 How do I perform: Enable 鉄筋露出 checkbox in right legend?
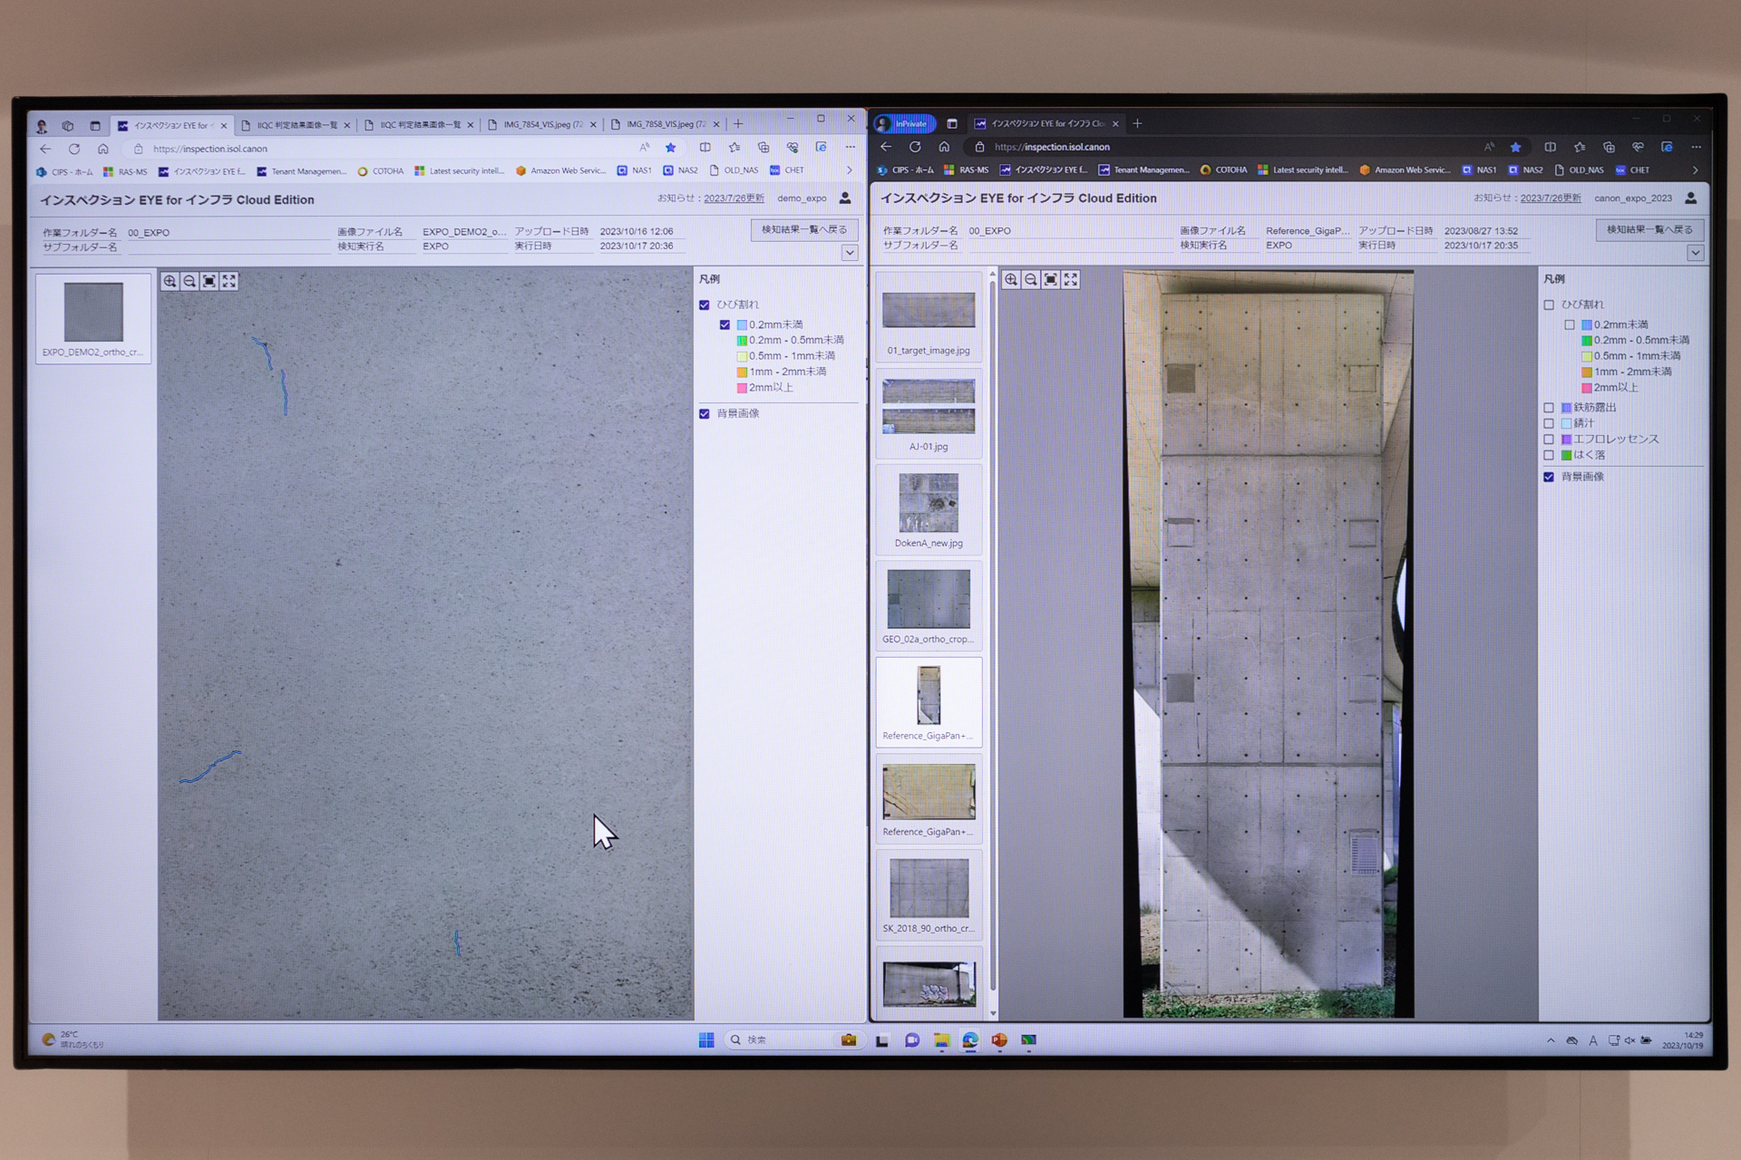pyautogui.click(x=1549, y=408)
